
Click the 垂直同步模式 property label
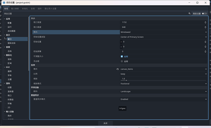39,99
